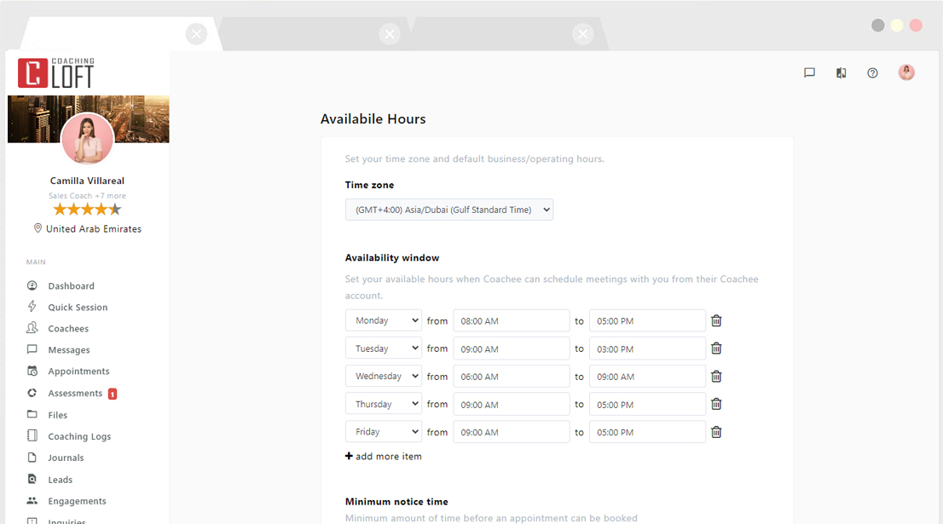Open the time zone dropdown
943x524 pixels.
click(449, 209)
